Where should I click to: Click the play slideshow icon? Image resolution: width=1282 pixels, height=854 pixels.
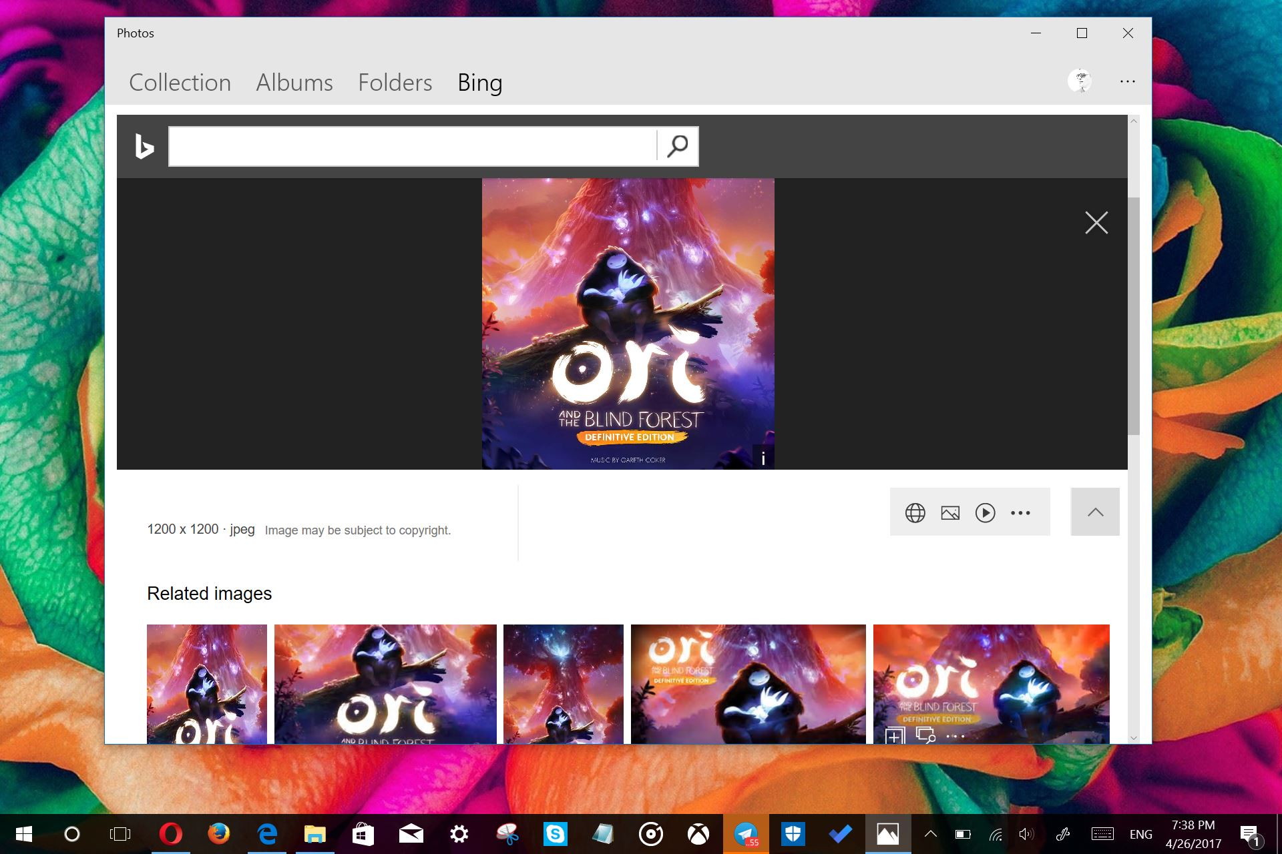pos(985,512)
